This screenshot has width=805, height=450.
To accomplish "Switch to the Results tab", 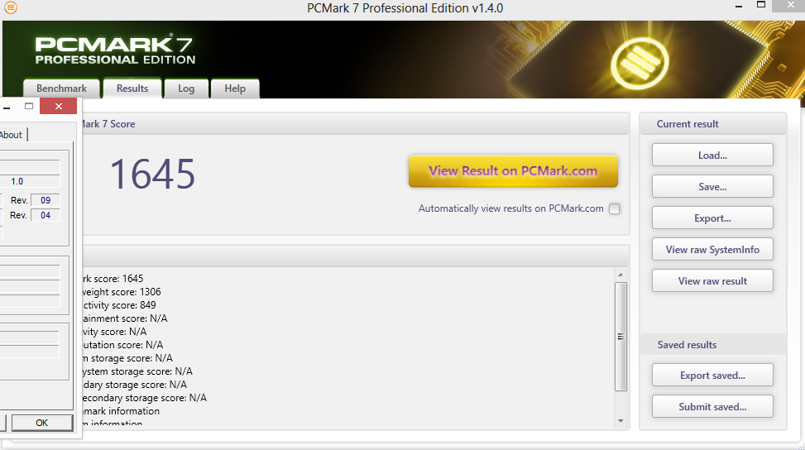I will coord(132,89).
